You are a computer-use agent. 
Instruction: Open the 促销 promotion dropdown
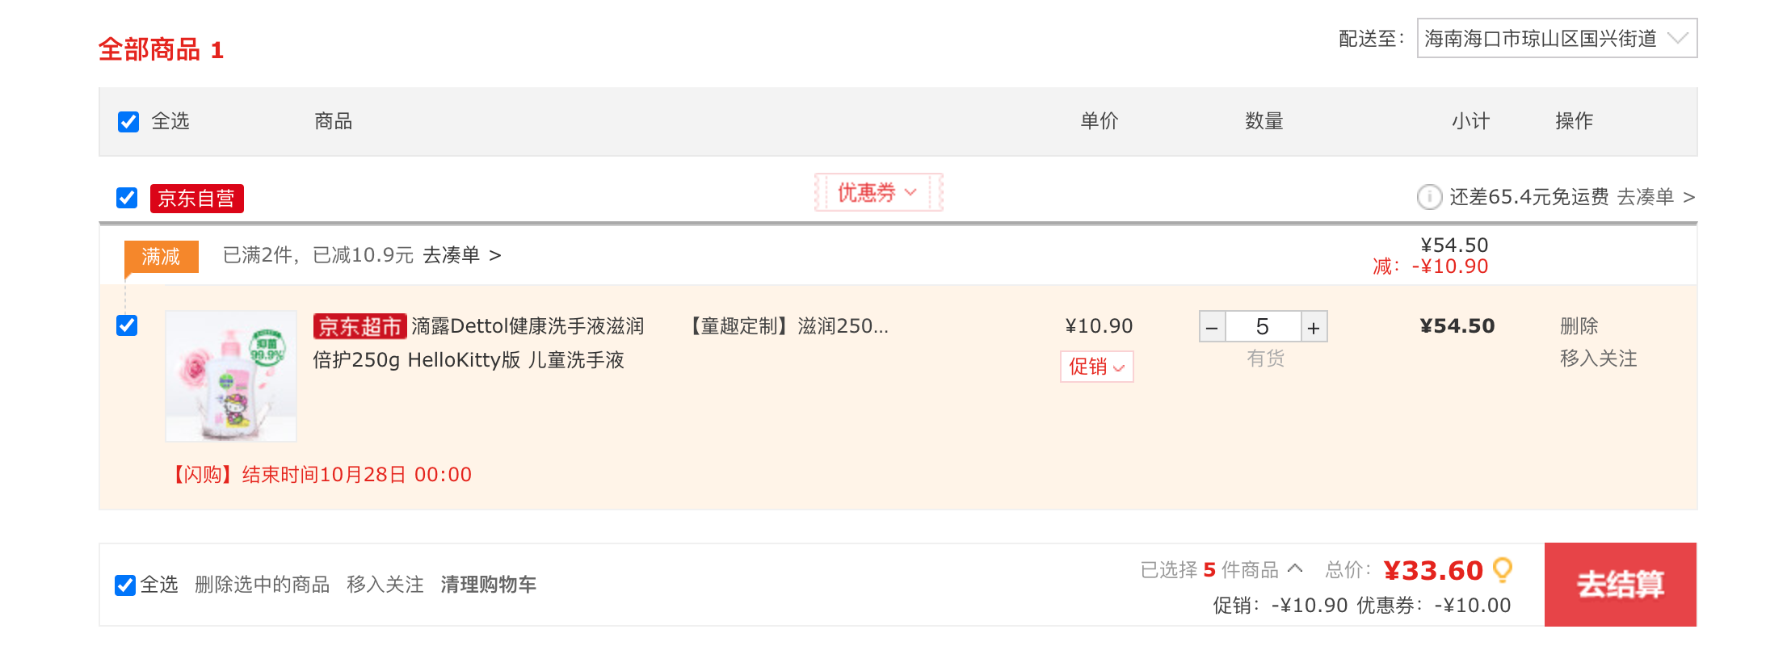[1096, 367]
